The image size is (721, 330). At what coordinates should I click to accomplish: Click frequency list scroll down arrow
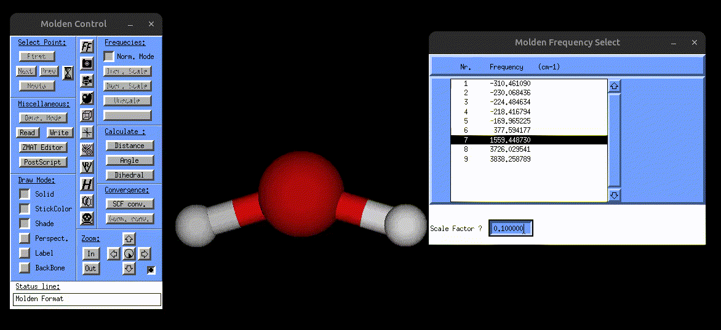[x=614, y=195]
